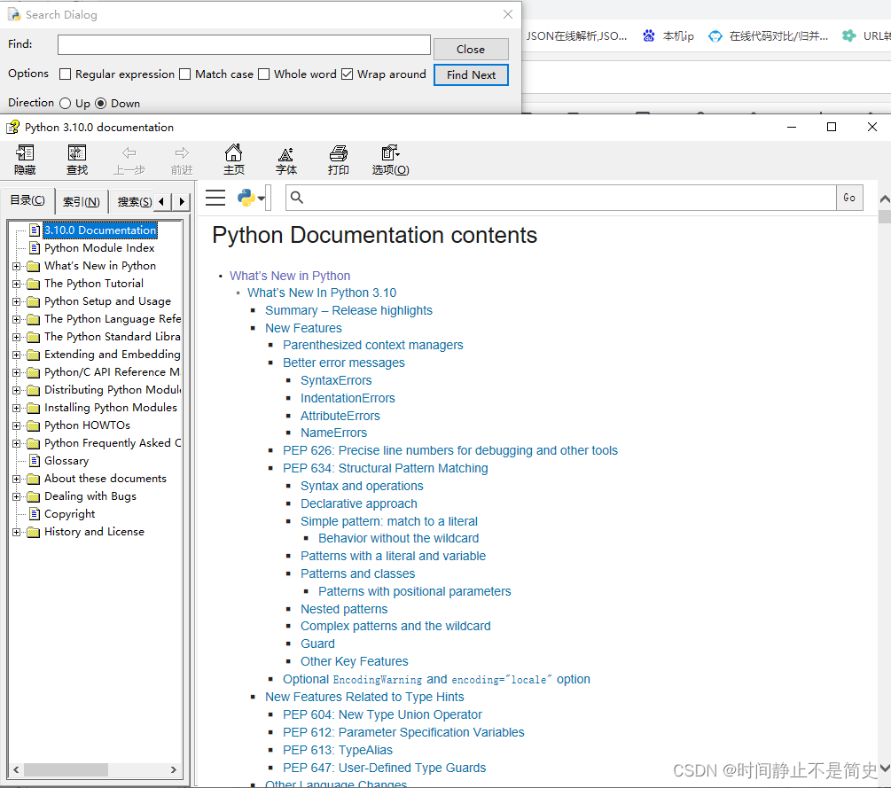
Task: Close the Search Dialog with X
Action: click(508, 14)
